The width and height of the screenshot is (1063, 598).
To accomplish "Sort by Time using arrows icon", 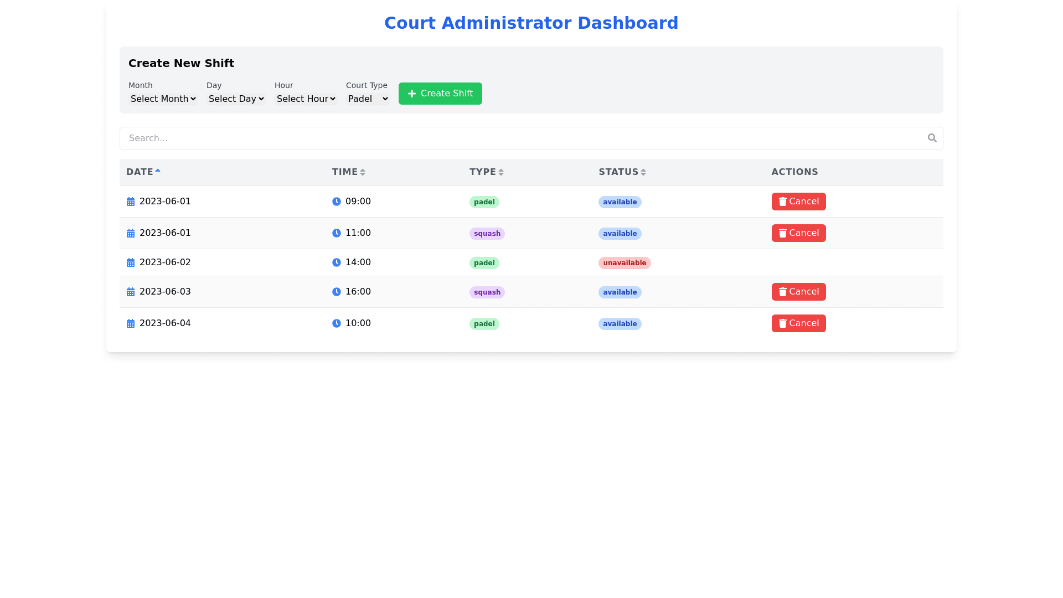I will coord(363,172).
